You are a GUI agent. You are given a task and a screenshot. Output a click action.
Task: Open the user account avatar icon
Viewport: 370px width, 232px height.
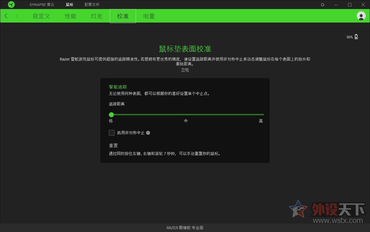point(361,16)
